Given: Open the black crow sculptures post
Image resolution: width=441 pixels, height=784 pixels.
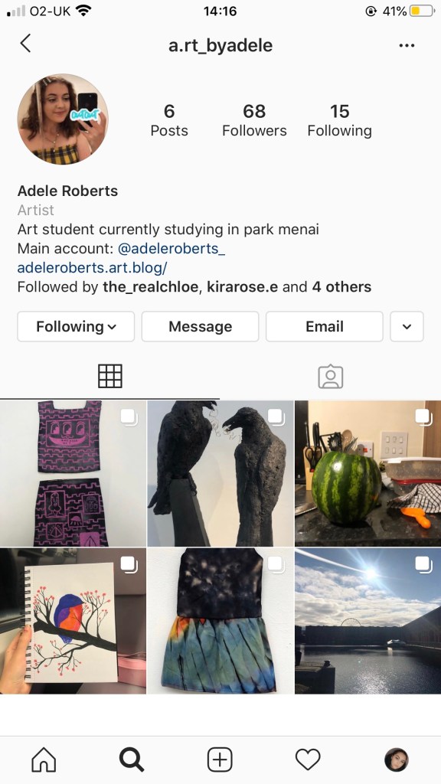Looking at the screenshot, I should 220,473.
